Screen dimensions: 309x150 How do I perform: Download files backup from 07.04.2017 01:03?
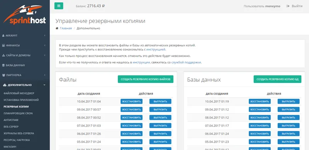[160, 126]
